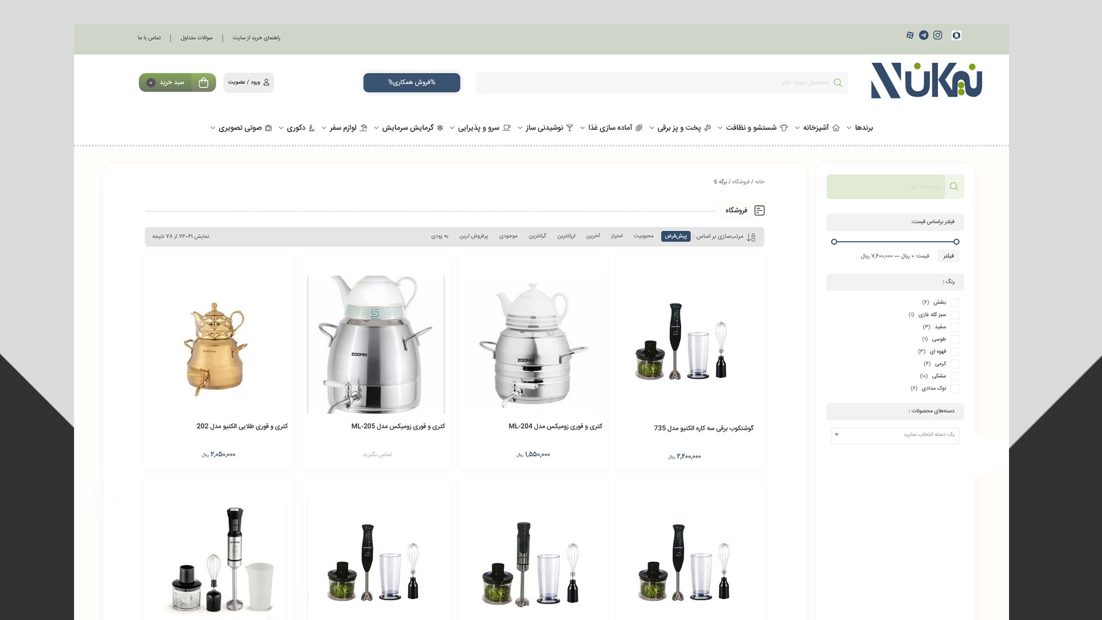This screenshot has height=620, width=1102.
Task: Check the بنفش color filter checkbox
Action: pos(955,303)
